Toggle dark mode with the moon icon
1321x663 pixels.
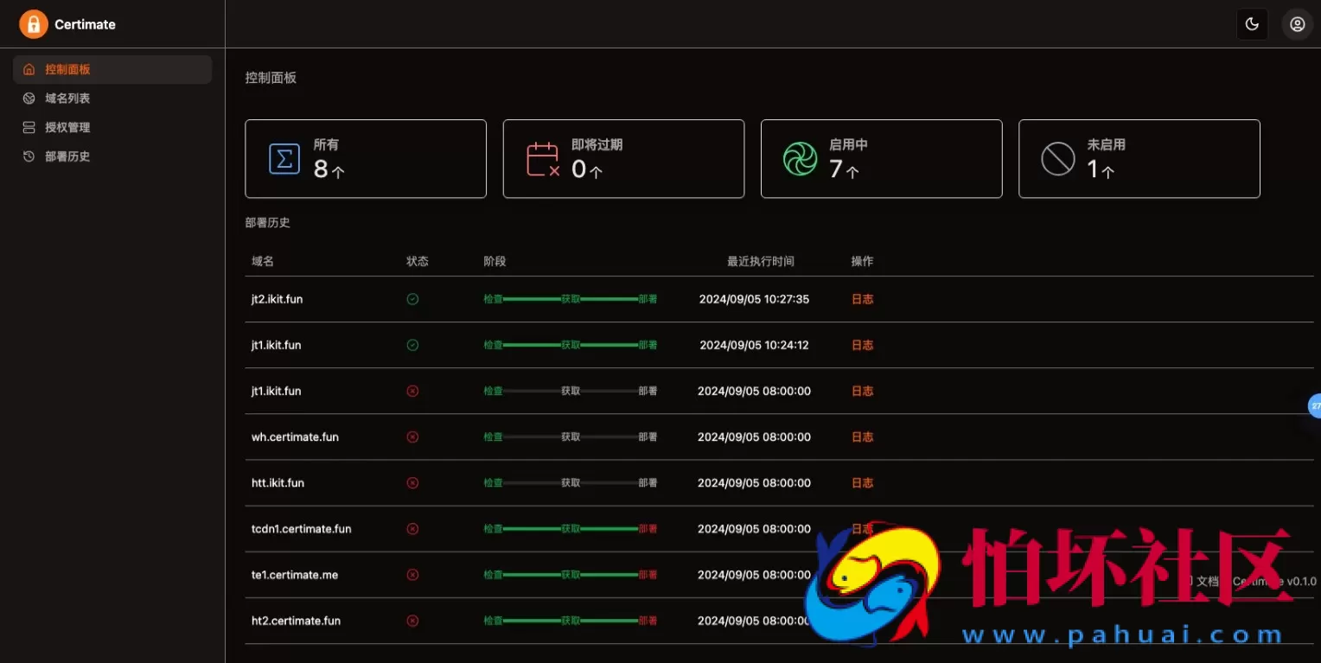(1252, 23)
